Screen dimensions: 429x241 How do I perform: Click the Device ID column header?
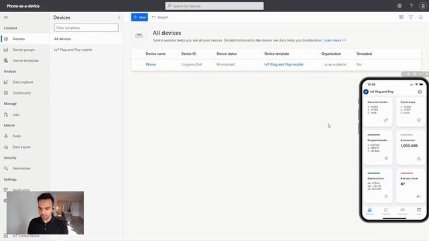(x=188, y=54)
